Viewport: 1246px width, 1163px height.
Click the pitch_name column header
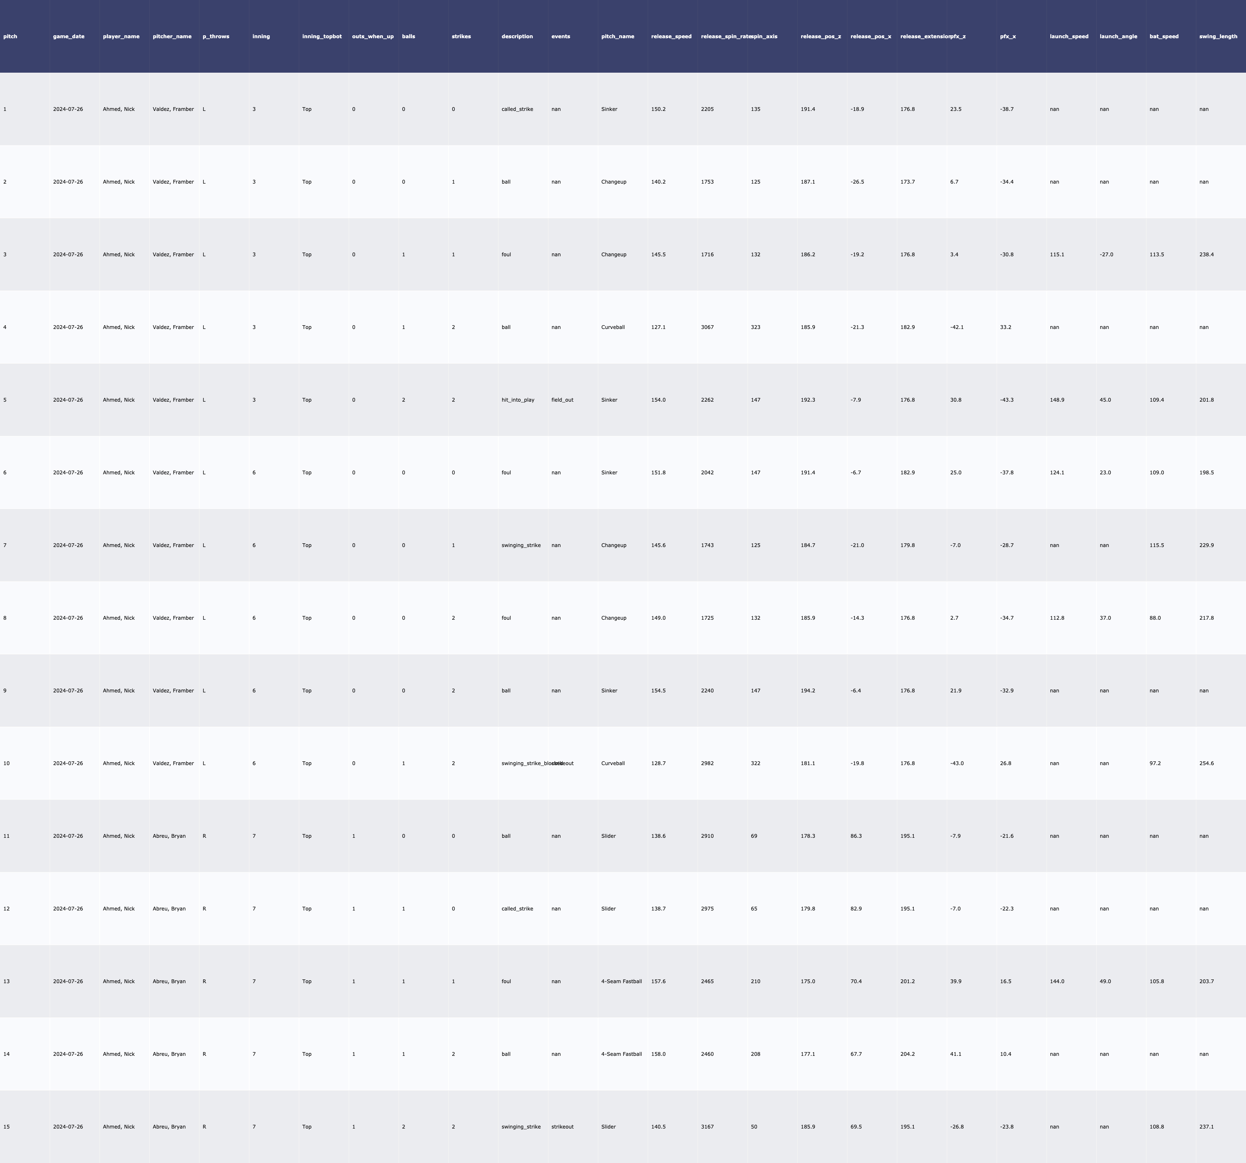[x=617, y=37]
